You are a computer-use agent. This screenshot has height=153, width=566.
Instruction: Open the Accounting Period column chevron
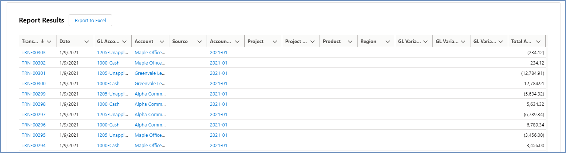237,42
